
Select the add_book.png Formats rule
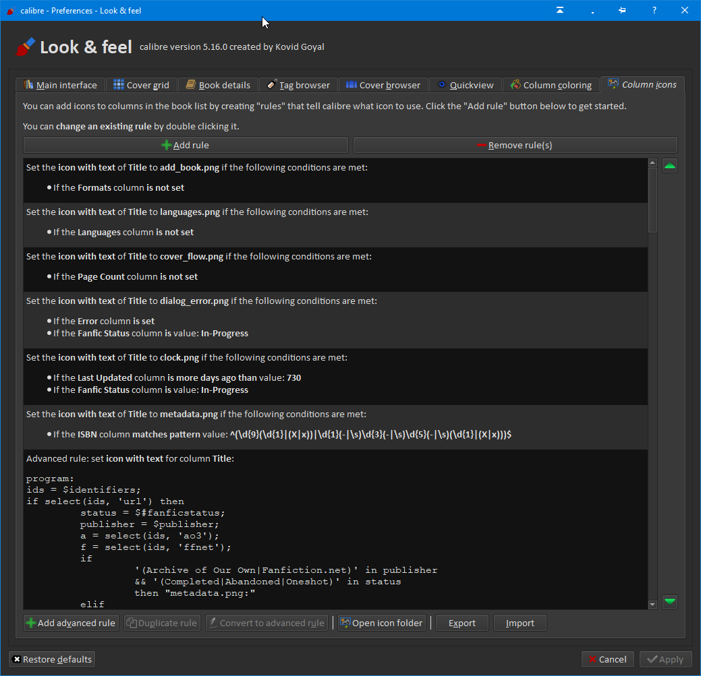pos(335,181)
